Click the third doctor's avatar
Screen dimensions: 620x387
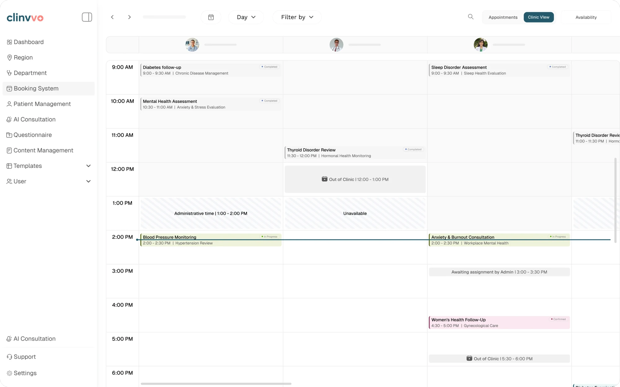click(x=480, y=45)
